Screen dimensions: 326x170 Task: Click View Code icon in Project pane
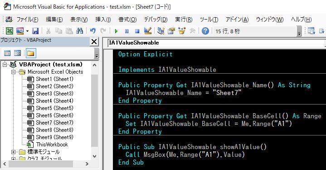click(7, 53)
